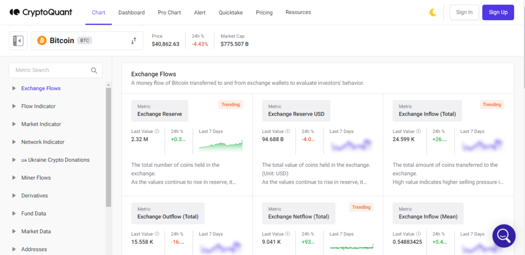Click the sidebar vertical scrollbar
The width and height of the screenshot is (525, 255).
coord(109,147)
